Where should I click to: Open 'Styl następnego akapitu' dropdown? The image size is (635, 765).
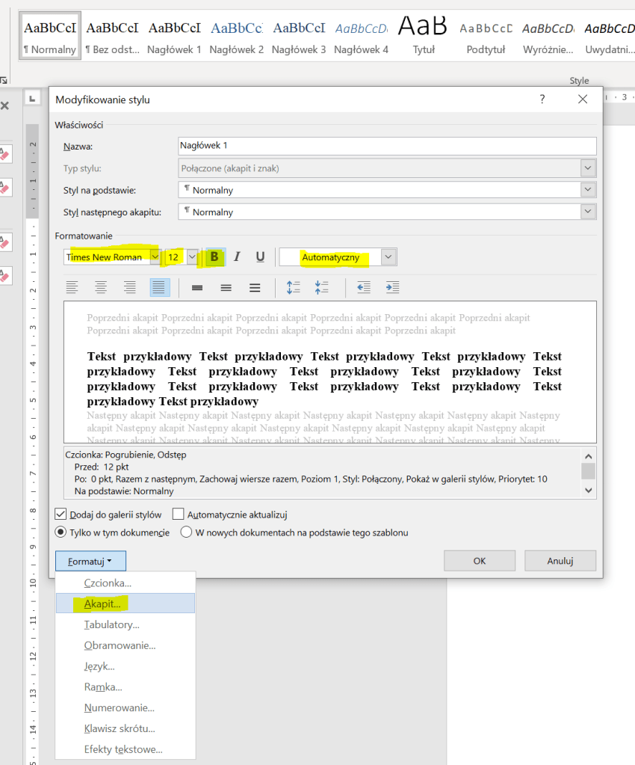coord(589,212)
